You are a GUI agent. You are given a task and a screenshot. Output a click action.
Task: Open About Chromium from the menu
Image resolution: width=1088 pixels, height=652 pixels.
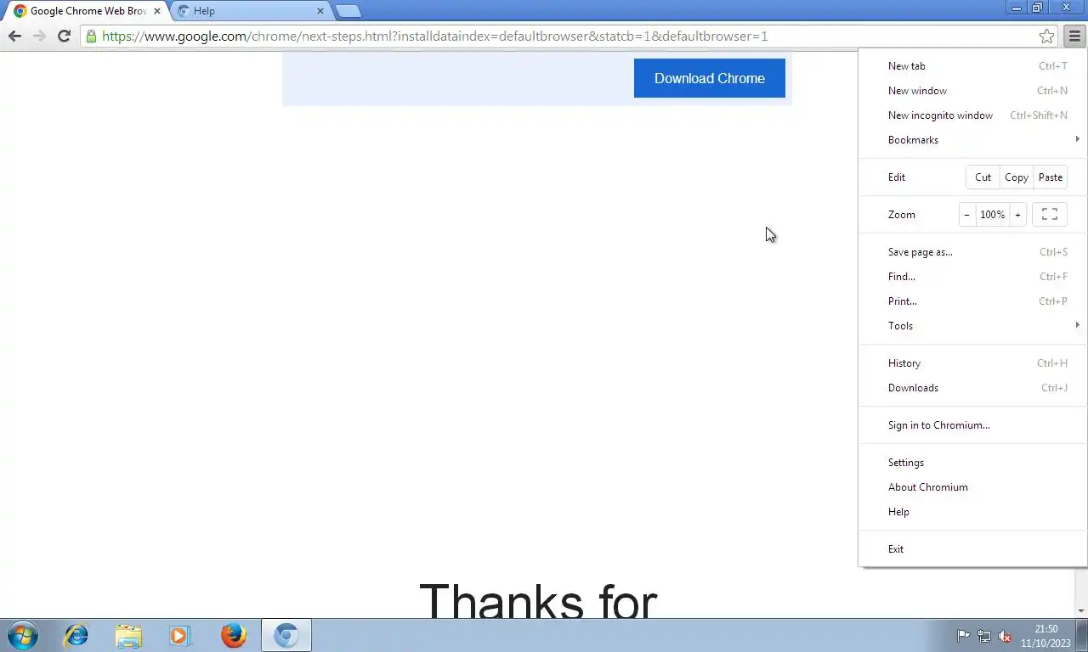point(973,487)
